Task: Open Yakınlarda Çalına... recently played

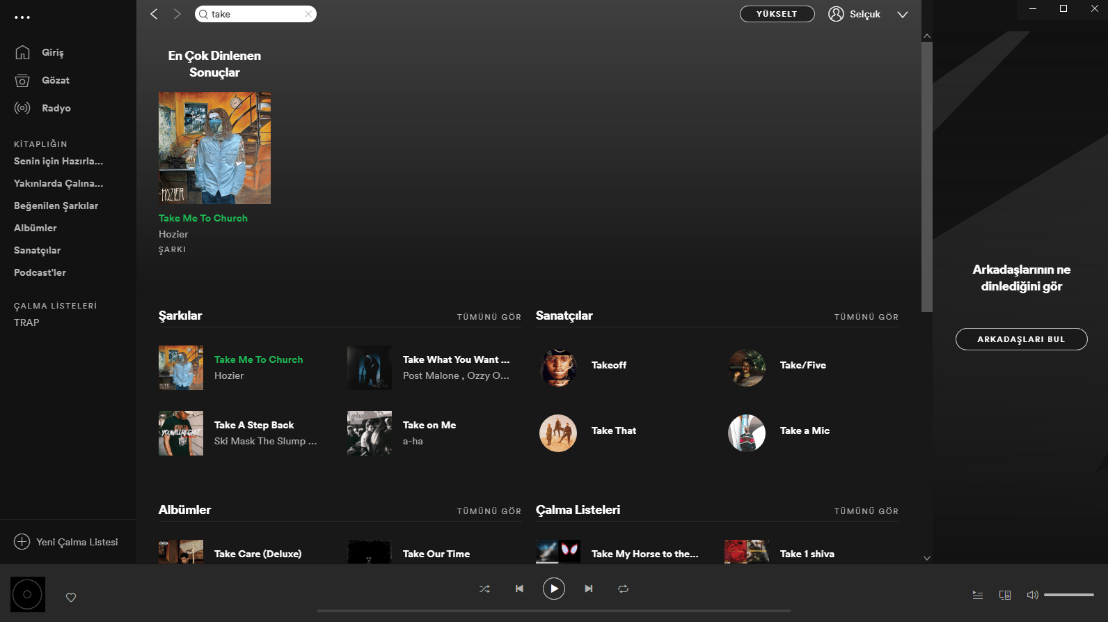Action: click(x=58, y=183)
